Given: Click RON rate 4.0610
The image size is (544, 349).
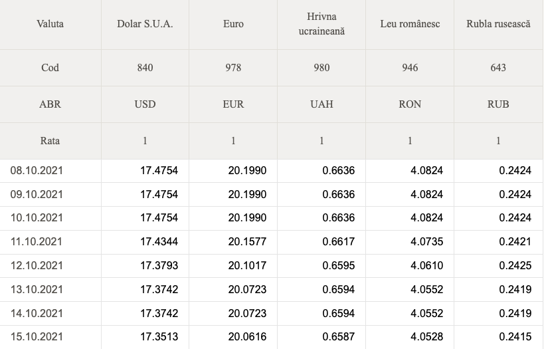Looking at the screenshot, I should click(426, 266).
